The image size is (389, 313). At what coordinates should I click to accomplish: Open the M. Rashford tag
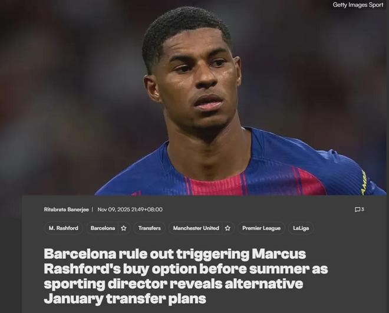[x=64, y=228]
